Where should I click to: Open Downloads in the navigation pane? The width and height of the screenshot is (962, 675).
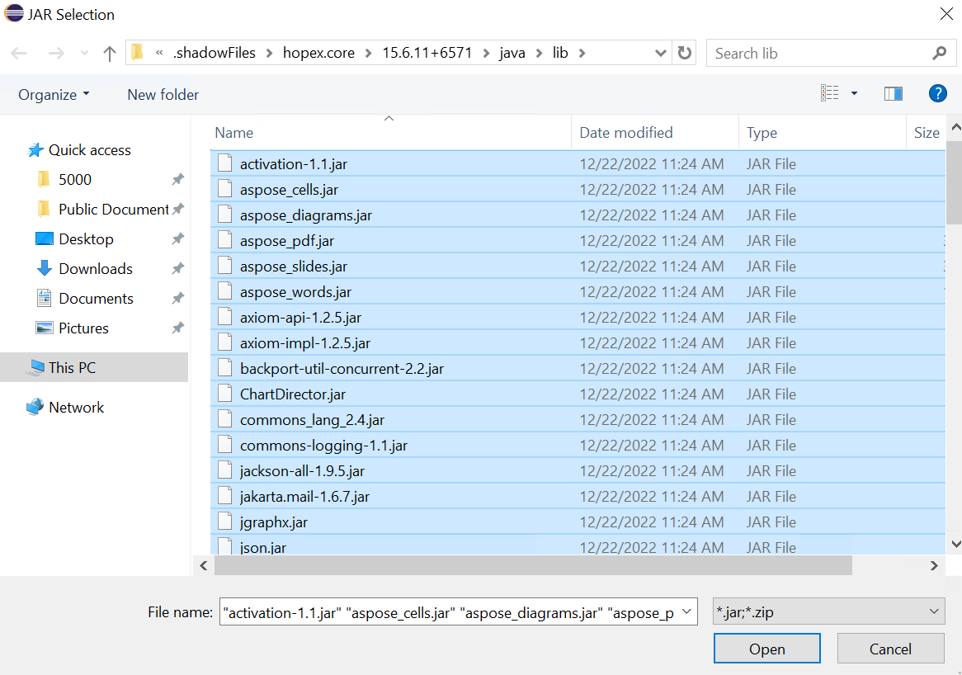click(x=96, y=269)
